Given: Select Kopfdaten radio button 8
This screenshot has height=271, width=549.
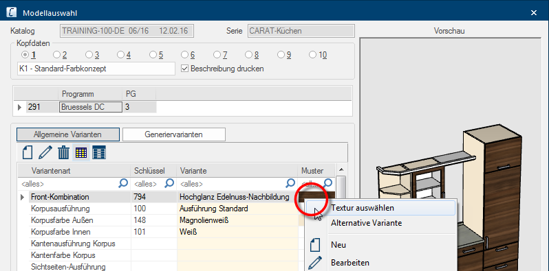Looking at the screenshot, I should 248,55.
